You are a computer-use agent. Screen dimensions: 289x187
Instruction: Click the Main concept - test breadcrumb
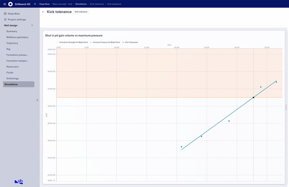click(x=62, y=4)
